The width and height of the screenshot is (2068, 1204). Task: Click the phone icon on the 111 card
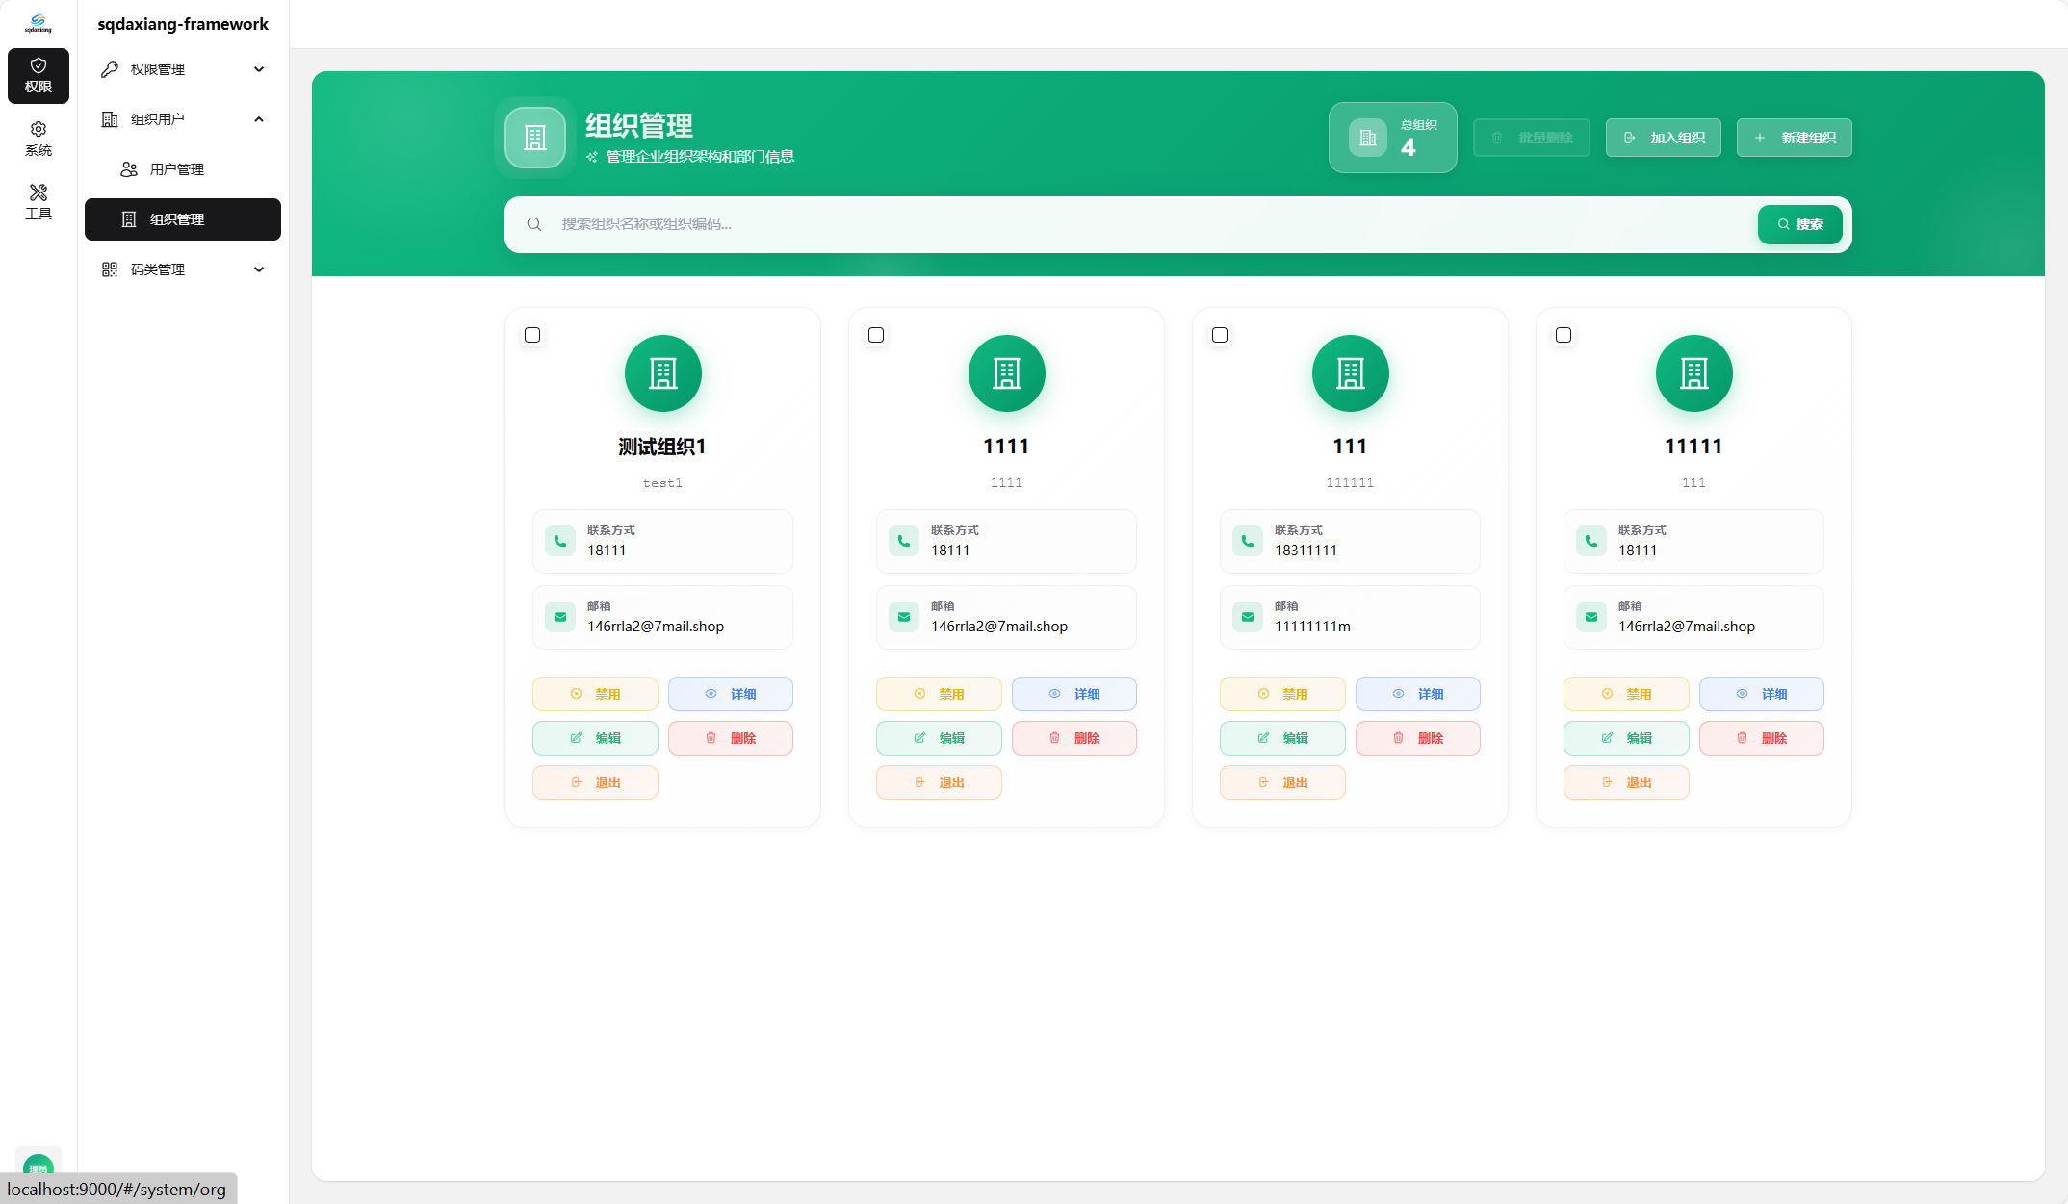click(x=1247, y=541)
